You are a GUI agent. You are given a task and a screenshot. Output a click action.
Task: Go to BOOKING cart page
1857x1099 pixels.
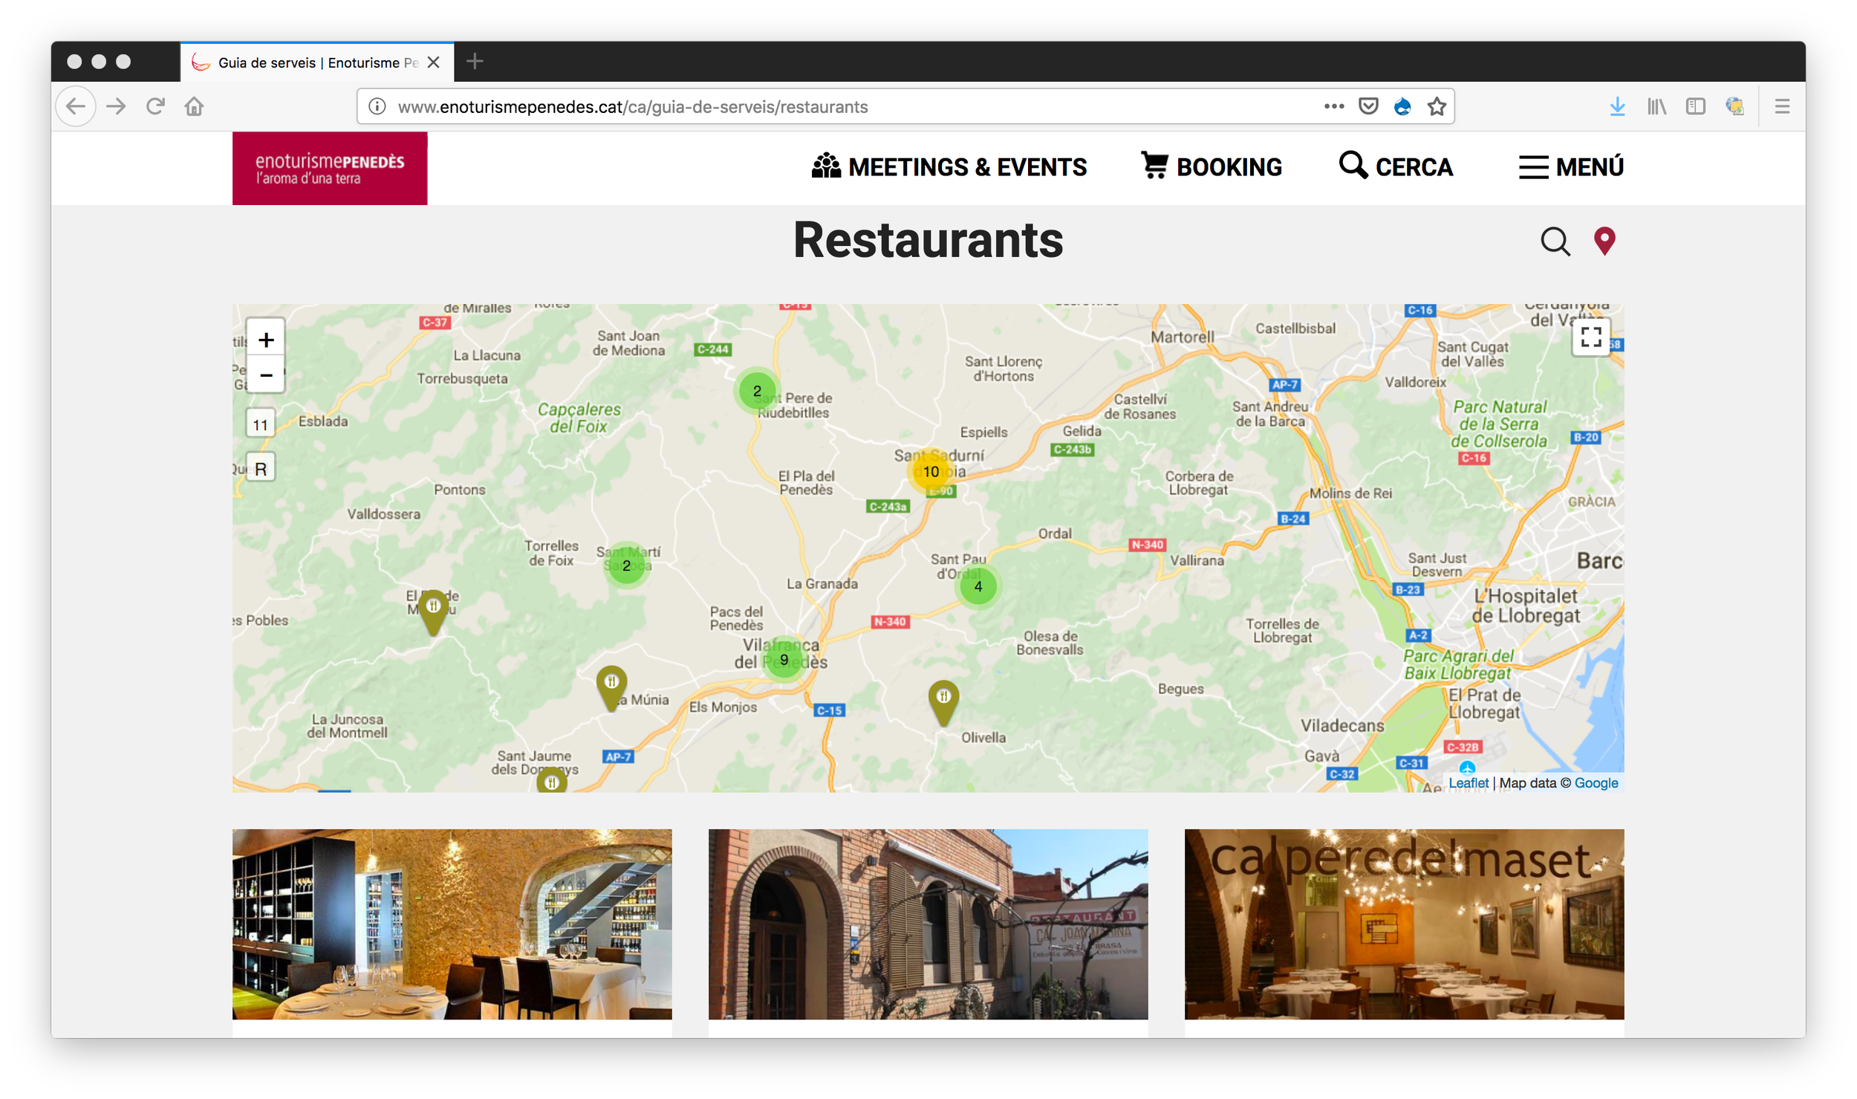(1212, 167)
